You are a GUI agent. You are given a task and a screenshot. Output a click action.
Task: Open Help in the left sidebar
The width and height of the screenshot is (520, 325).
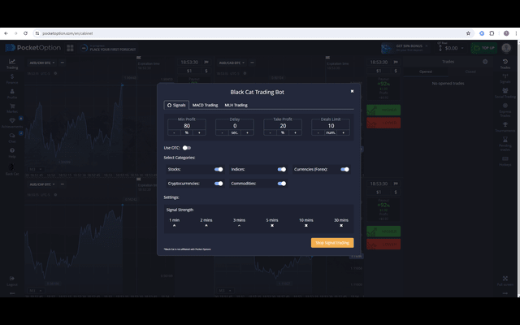tap(12, 153)
